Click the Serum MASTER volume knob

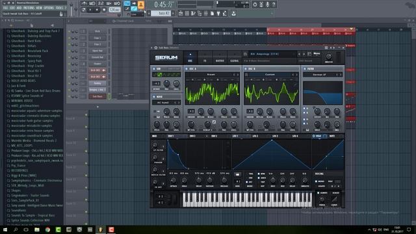(328, 57)
